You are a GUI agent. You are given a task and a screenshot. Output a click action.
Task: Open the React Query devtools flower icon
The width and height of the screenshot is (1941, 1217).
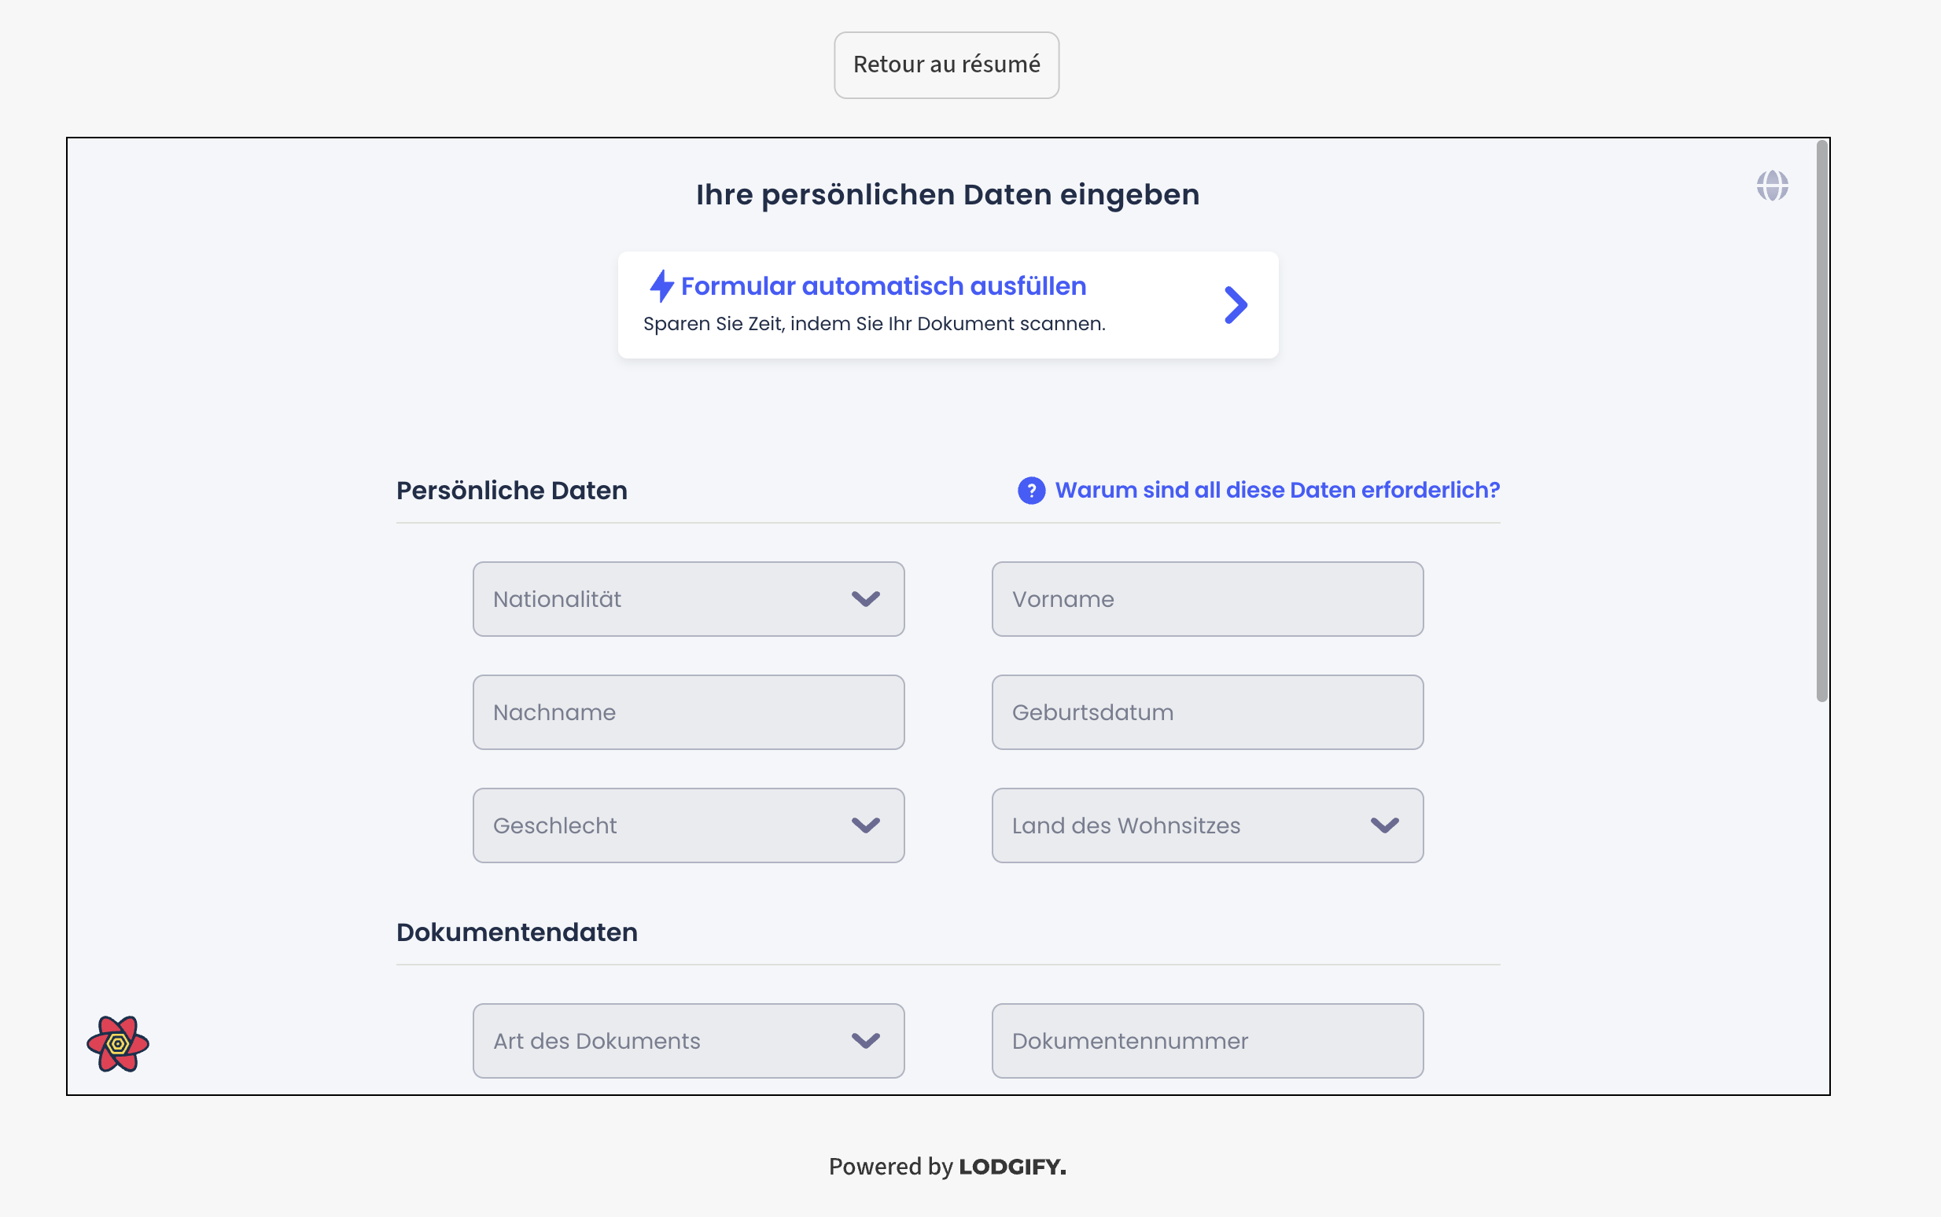coord(117,1044)
